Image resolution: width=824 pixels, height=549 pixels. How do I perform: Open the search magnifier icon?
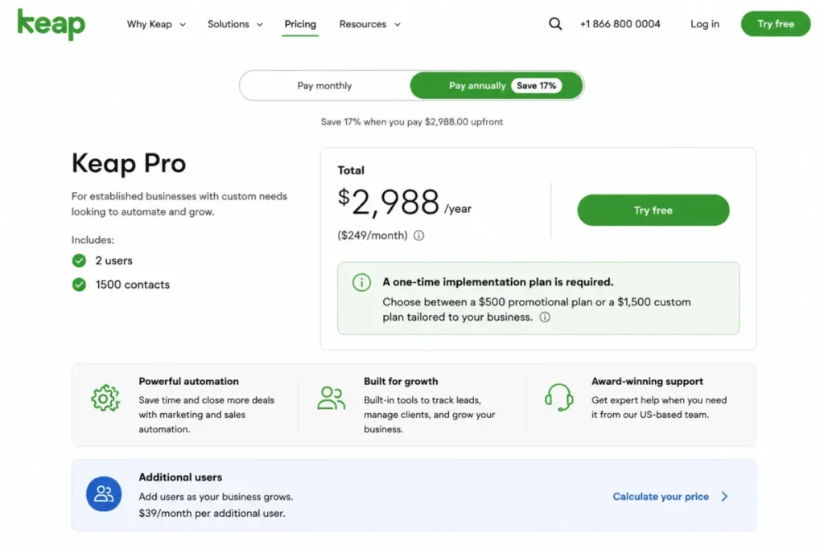pos(555,24)
